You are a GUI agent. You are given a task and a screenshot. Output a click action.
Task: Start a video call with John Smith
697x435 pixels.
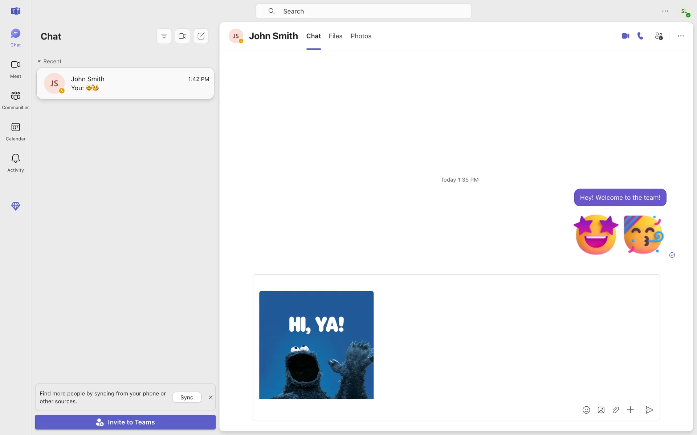(625, 36)
